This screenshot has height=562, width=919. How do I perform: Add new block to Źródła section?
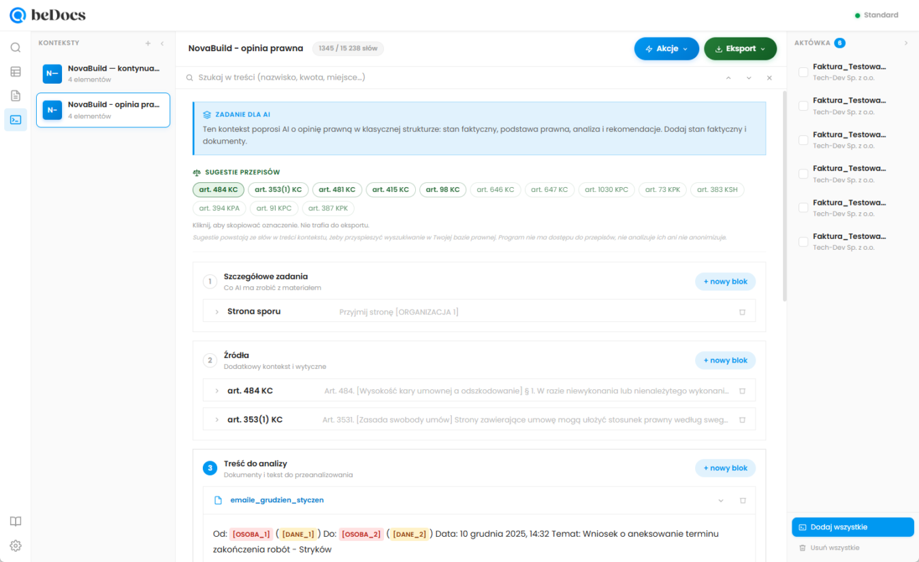(x=725, y=361)
